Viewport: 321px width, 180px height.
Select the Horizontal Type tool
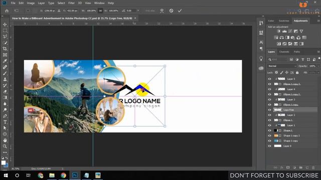(5, 122)
